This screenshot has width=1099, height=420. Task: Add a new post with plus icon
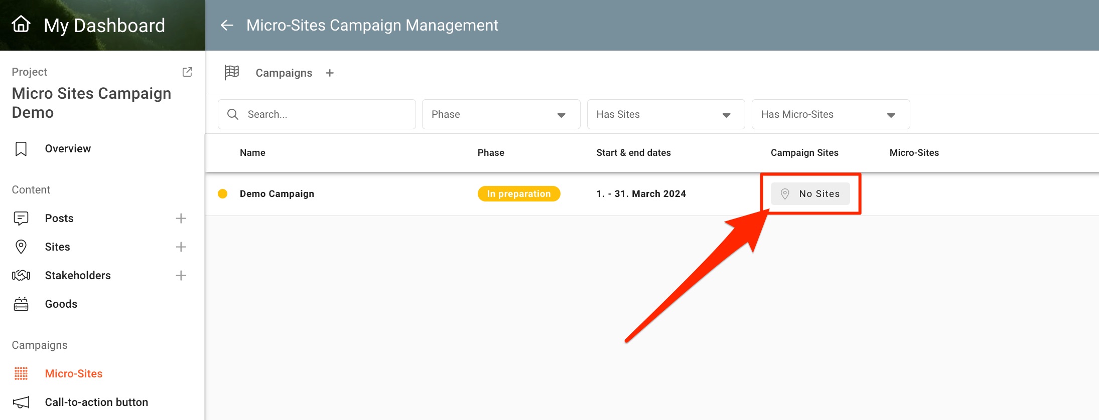coord(181,219)
